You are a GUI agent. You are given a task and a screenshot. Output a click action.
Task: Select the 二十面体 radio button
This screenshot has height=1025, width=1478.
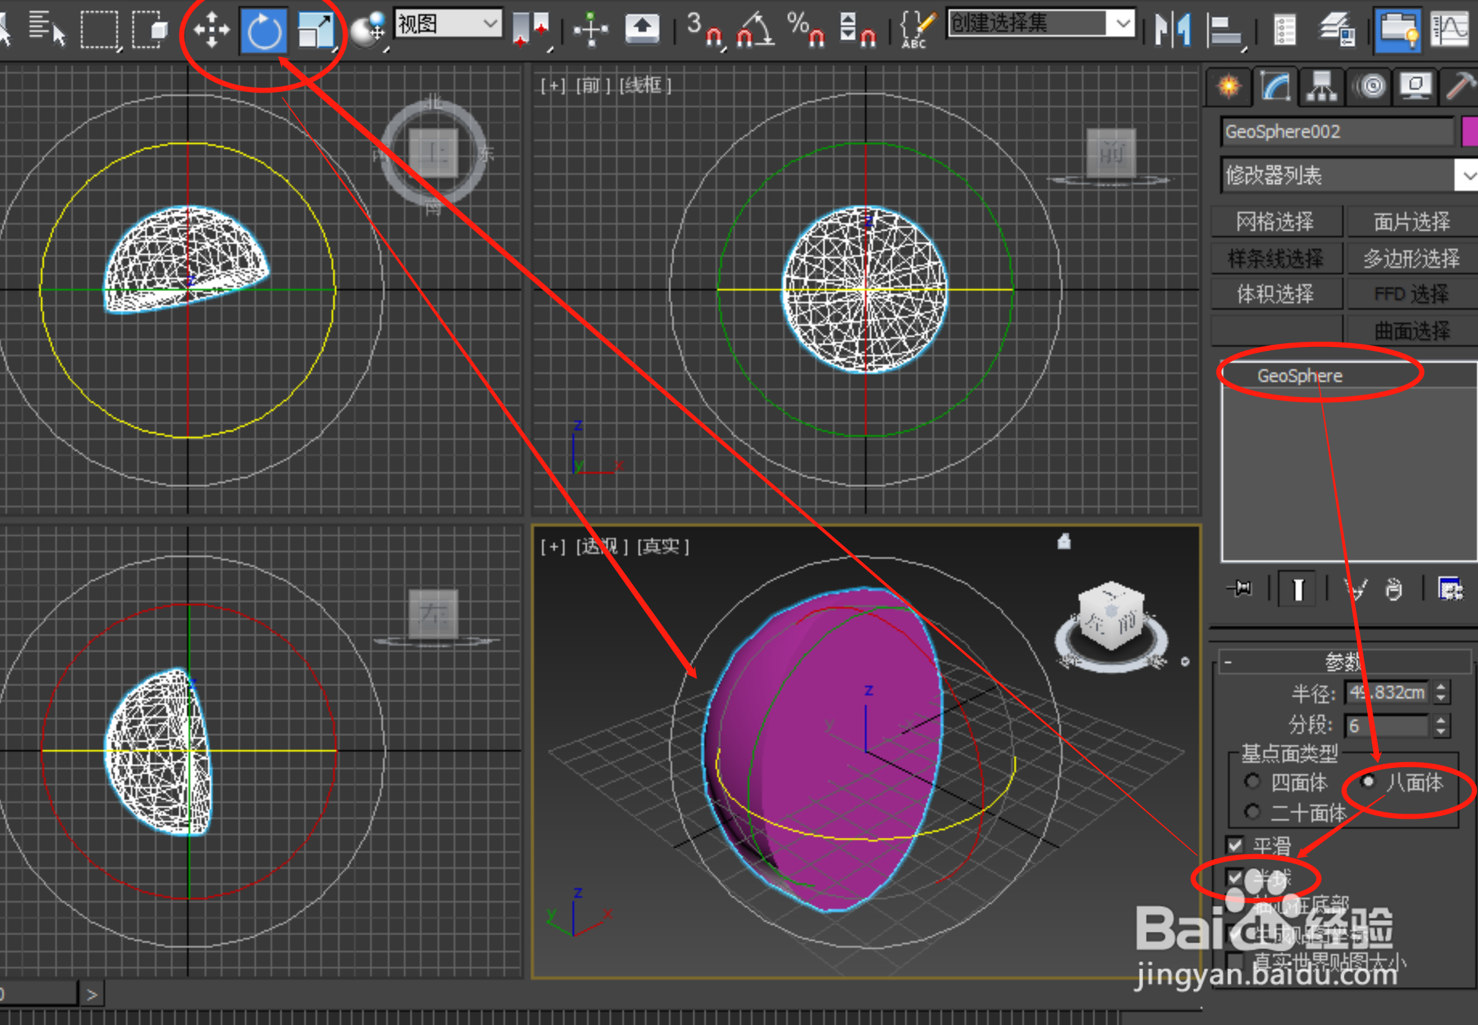(x=1252, y=812)
